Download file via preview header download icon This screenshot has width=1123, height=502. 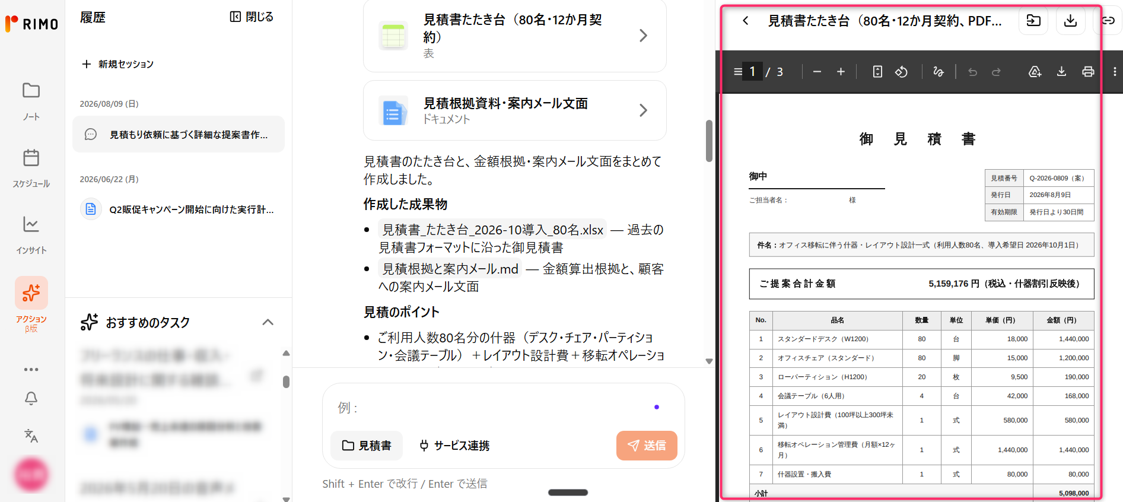point(1070,21)
